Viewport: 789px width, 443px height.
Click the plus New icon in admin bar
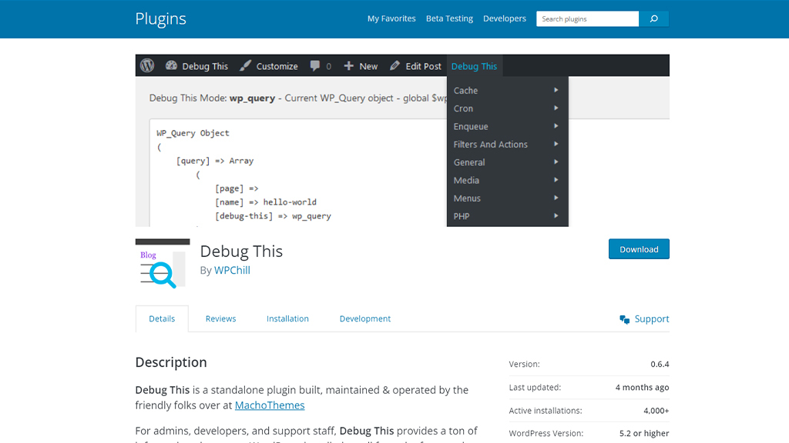click(x=349, y=66)
